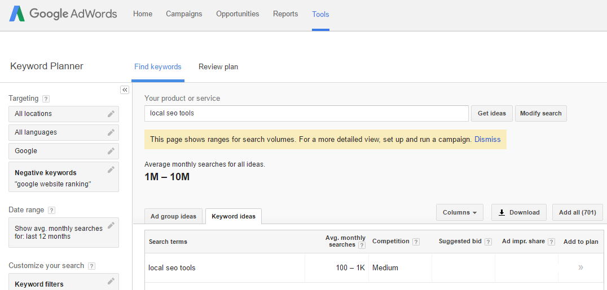Edit Google network pencil icon
This screenshot has height=290, width=607.
pos(111,151)
